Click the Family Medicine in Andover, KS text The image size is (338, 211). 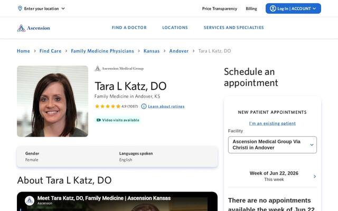click(x=127, y=96)
